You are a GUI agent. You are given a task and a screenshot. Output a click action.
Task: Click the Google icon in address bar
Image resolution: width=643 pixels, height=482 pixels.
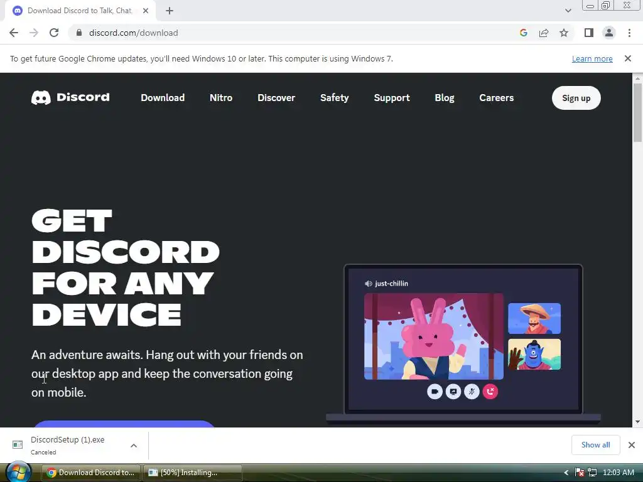[523, 33]
